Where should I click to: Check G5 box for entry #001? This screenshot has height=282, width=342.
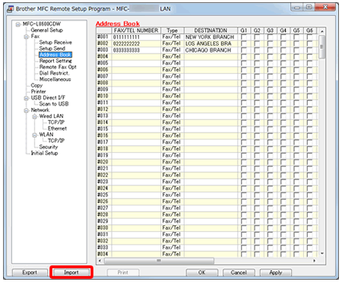[296, 37]
